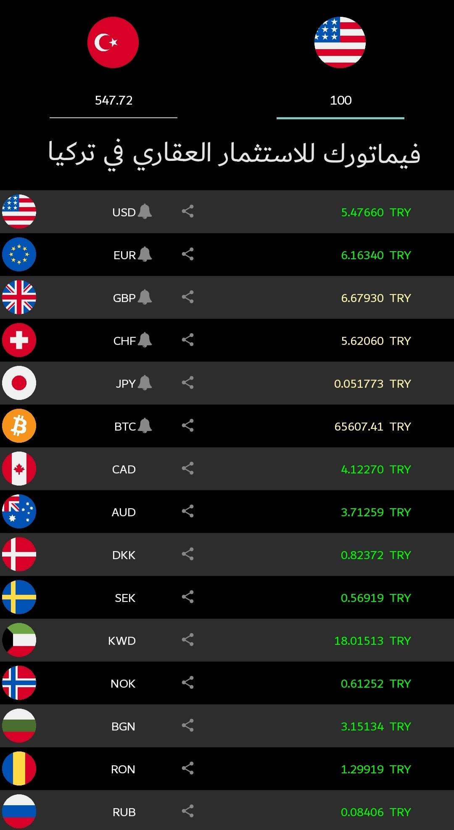Open the Turkish flag currency selector
This screenshot has width=454, height=830.
(x=113, y=42)
